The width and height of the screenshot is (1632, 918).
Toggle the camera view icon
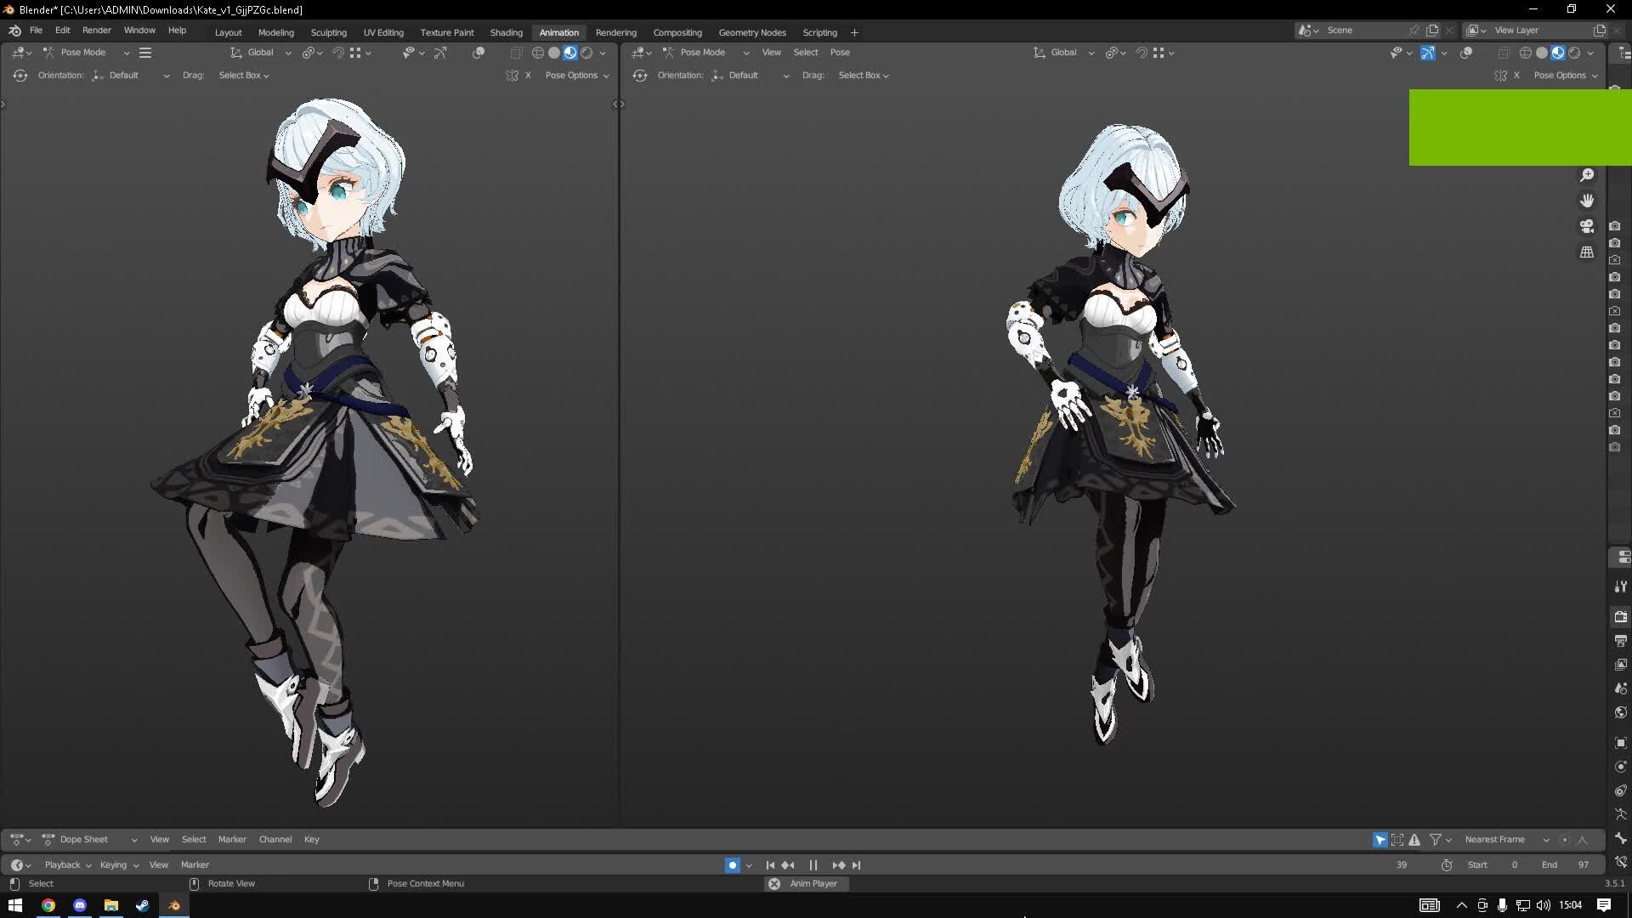pyautogui.click(x=1587, y=226)
